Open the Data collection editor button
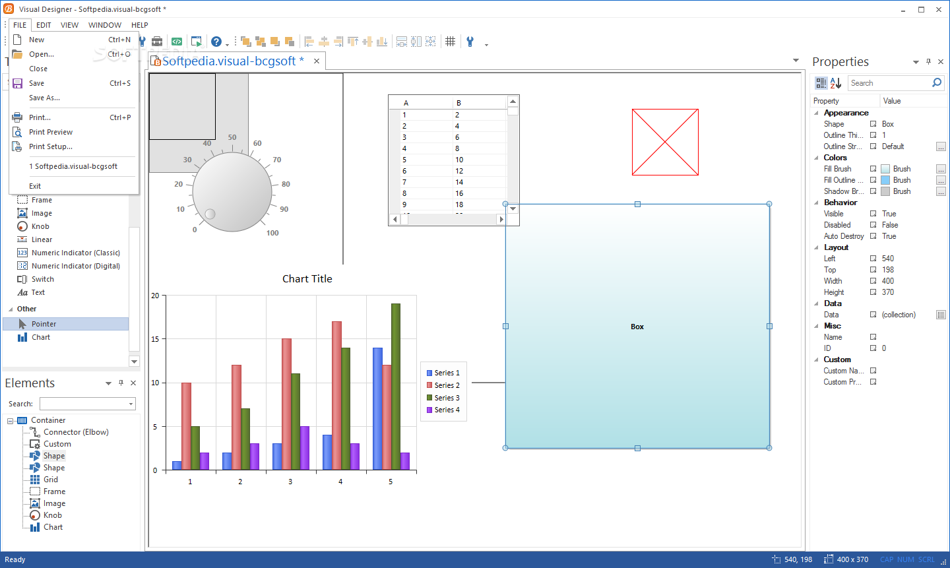 coord(941,315)
